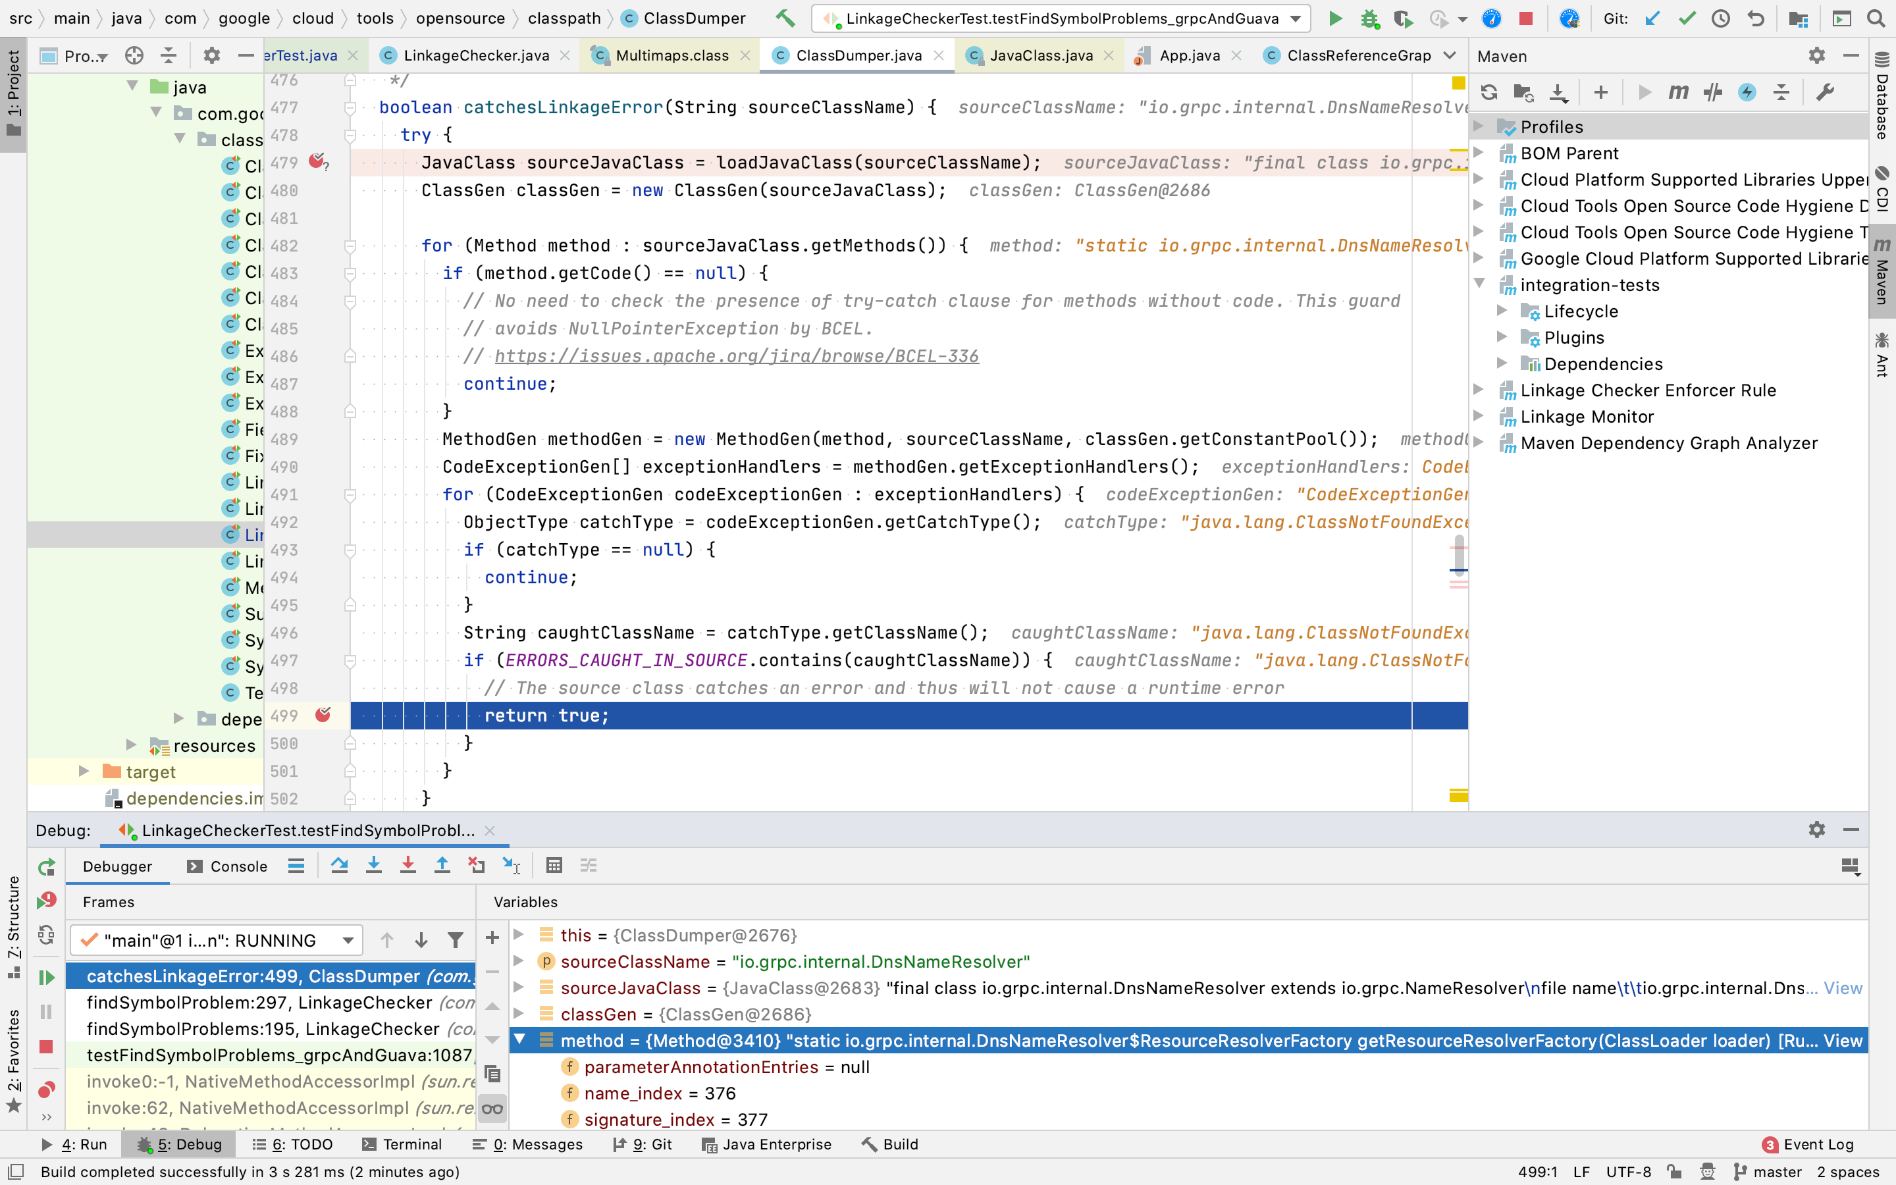Viewport: 1896px width, 1185px height.
Task: Run the selected test configuration
Action: coord(1336,18)
